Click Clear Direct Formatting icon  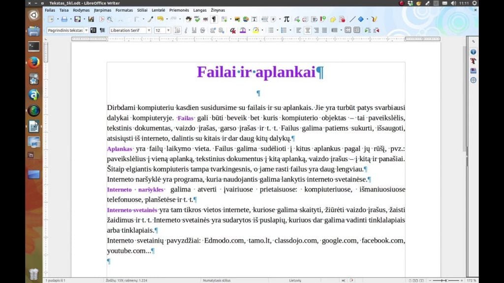pos(233,30)
